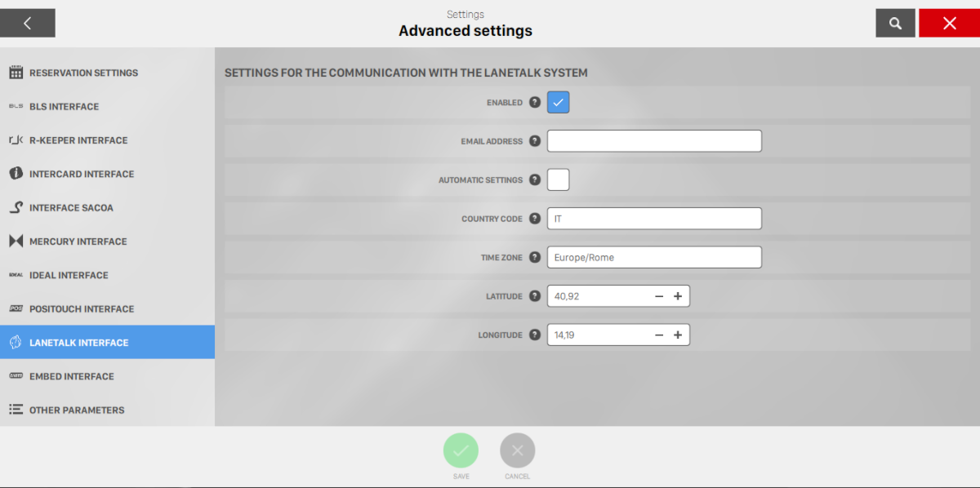
Task: Uncheck the Enabled checkbox
Action: click(558, 103)
